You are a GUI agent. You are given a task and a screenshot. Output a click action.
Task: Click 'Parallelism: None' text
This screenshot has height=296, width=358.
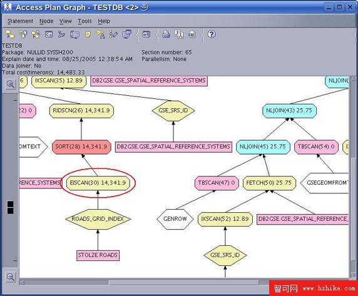tap(164, 59)
